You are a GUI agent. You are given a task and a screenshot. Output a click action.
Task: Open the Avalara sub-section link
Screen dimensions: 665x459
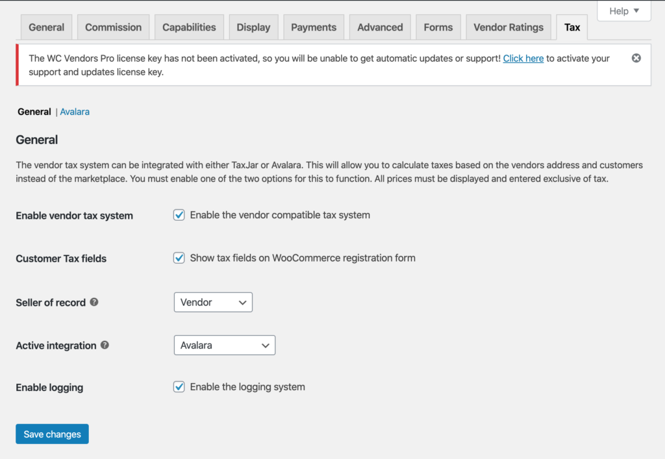(x=75, y=112)
